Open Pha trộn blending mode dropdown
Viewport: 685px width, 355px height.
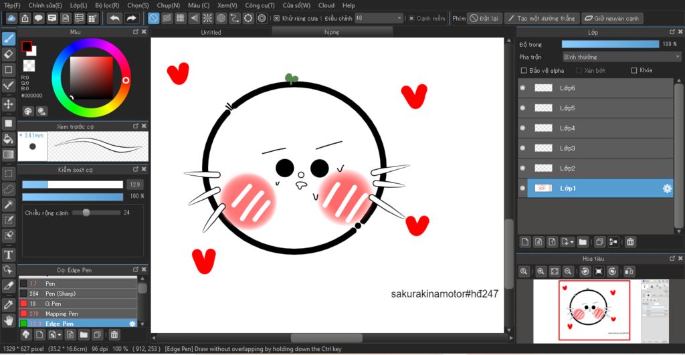621,57
